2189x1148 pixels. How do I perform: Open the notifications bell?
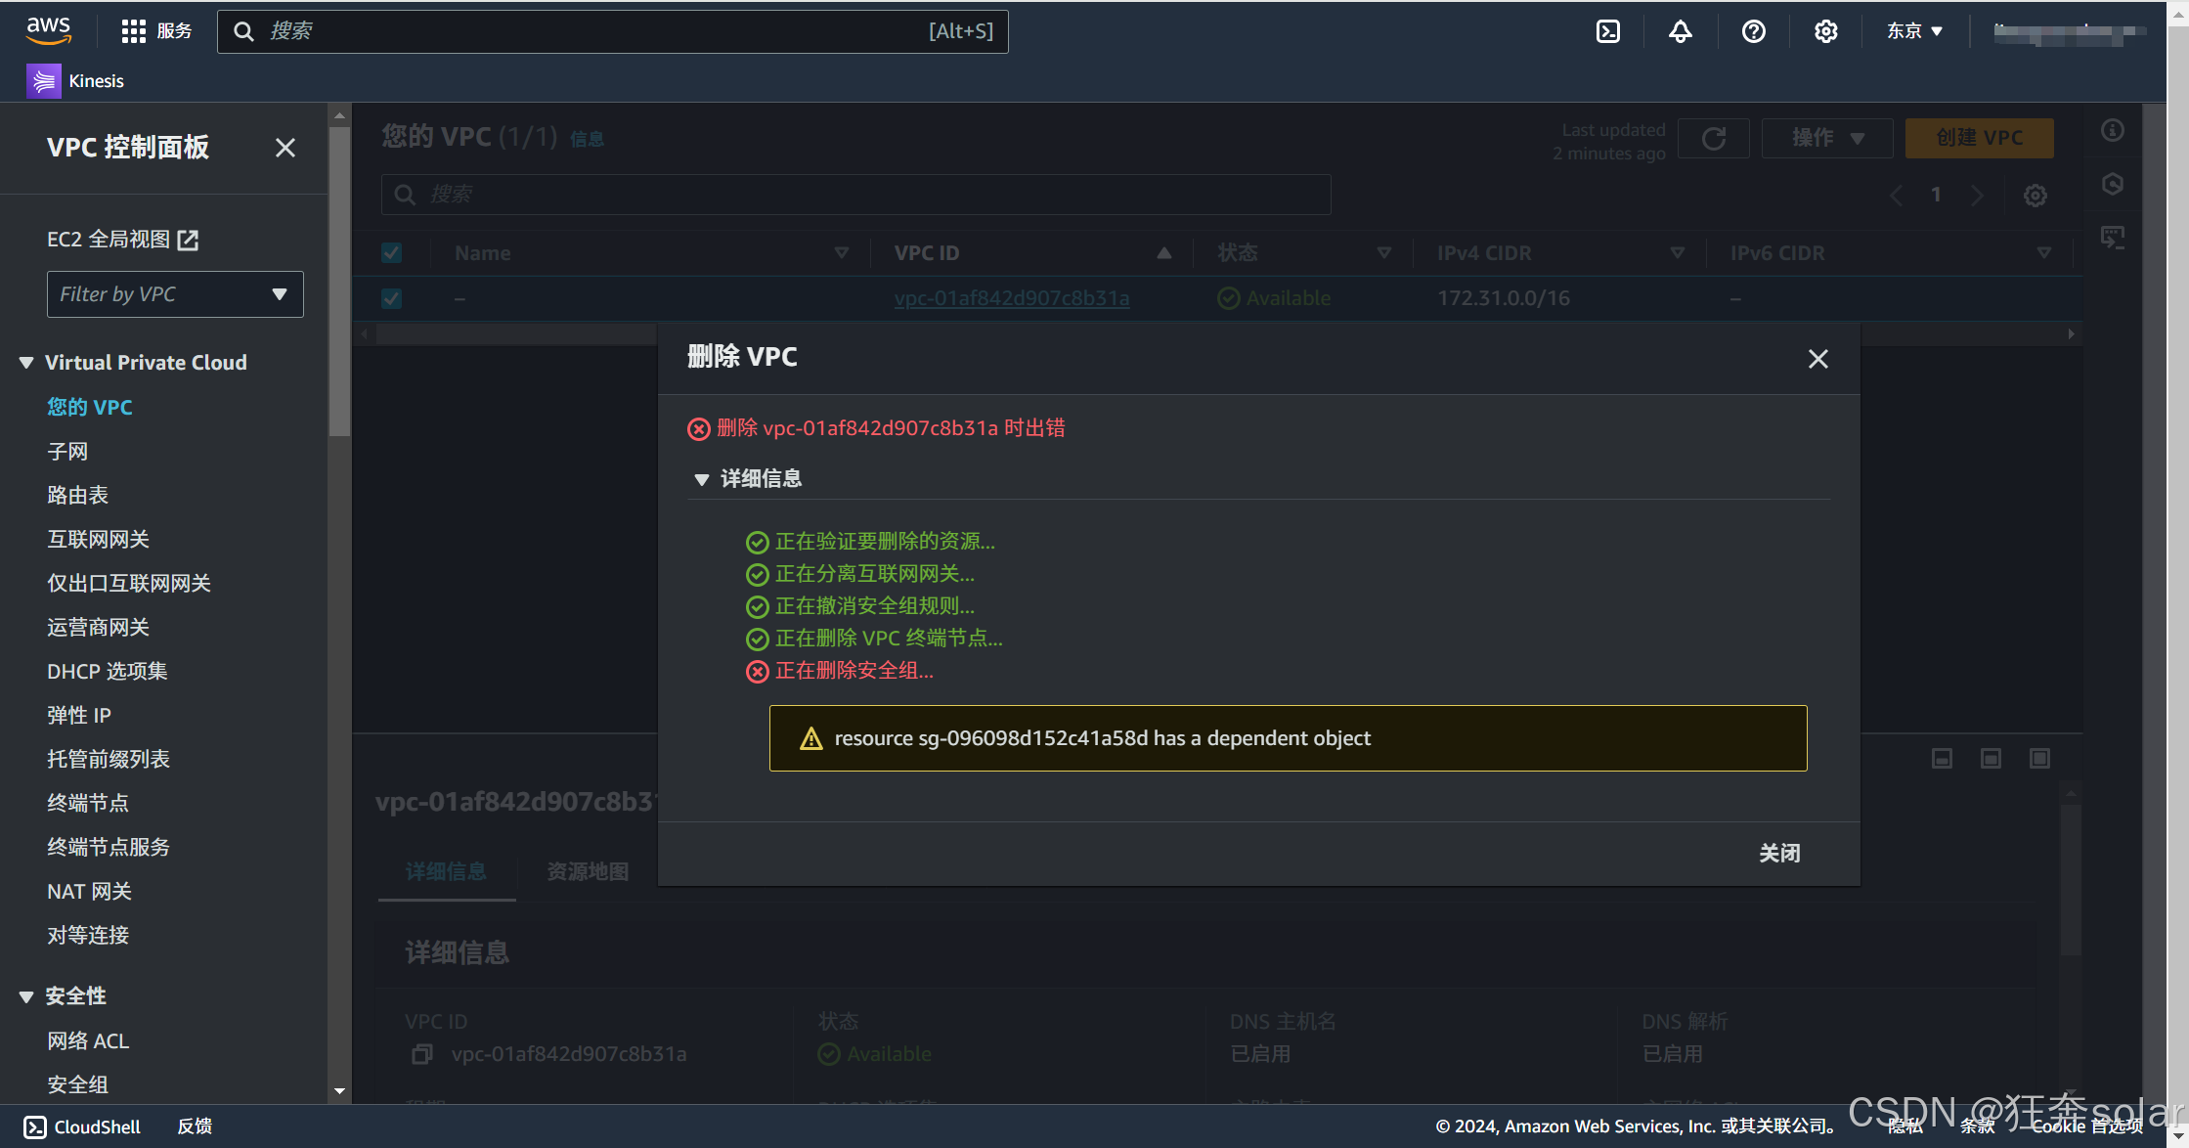click(x=1680, y=31)
